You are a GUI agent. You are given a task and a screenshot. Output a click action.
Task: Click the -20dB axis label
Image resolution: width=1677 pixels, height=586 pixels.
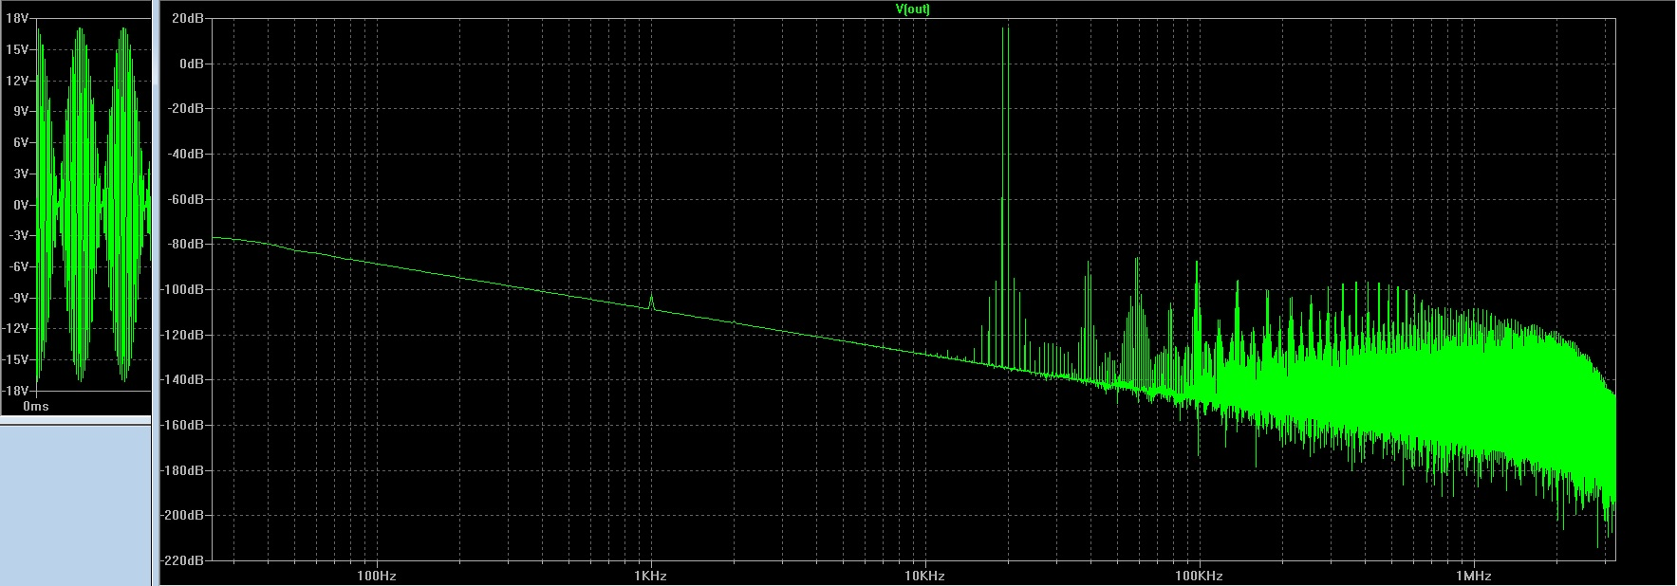pyautogui.click(x=186, y=109)
